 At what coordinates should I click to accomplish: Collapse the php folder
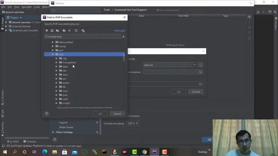coord(53,54)
